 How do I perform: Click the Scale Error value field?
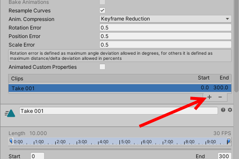[x=165, y=44]
